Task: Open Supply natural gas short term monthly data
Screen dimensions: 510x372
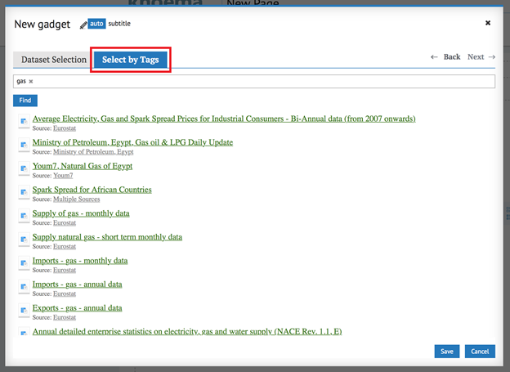Action: pos(107,237)
